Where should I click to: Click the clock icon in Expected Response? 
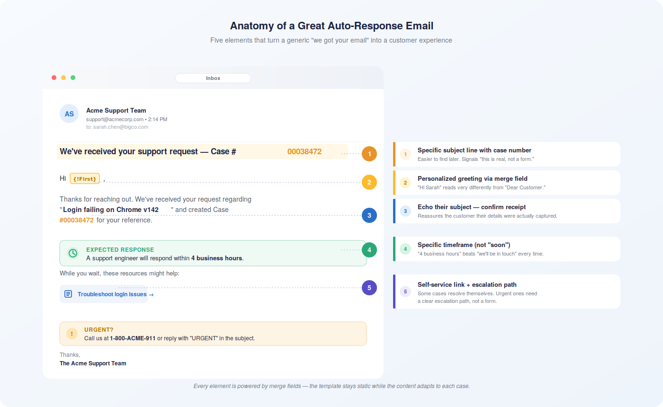[73, 253]
